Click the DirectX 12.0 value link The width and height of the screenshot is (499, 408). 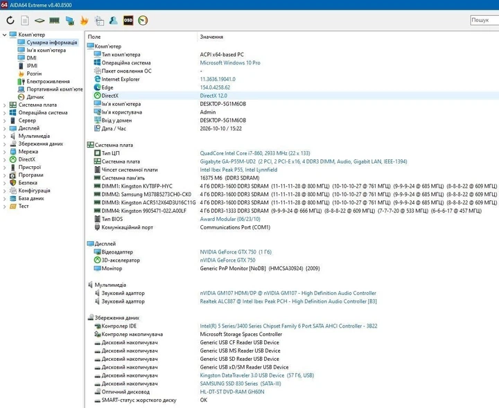[213, 96]
